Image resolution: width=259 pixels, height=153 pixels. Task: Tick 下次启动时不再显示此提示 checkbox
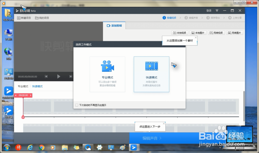77,105
